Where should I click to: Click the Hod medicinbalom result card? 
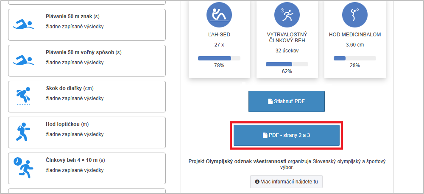click(354, 42)
